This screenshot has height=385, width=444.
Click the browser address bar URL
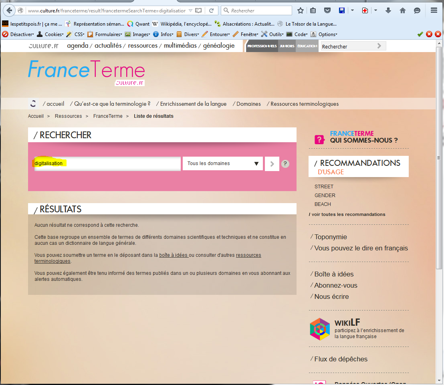click(107, 10)
